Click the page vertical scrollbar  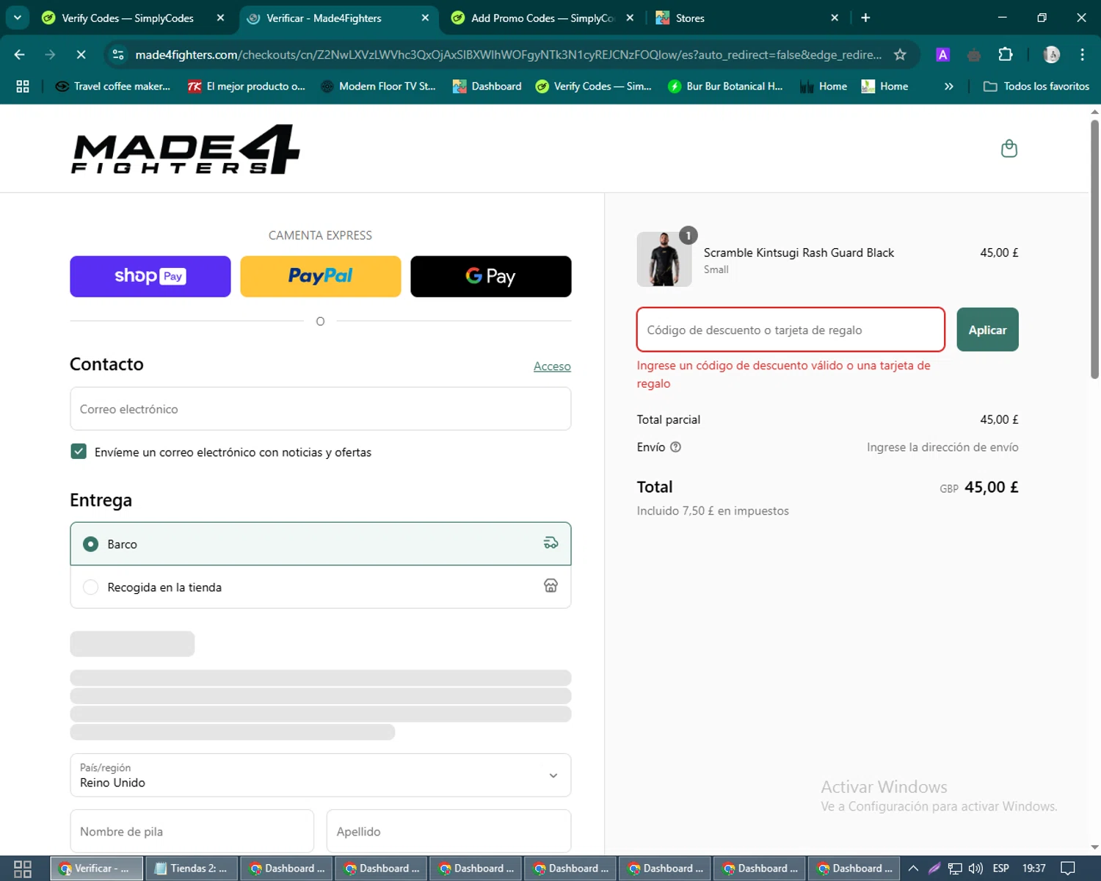tap(1094, 250)
